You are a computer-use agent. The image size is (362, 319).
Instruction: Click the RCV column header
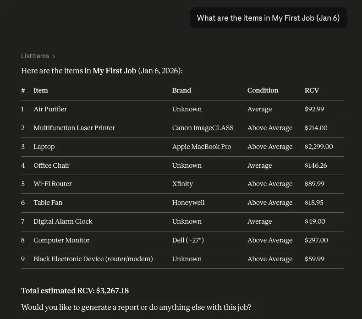pos(312,90)
